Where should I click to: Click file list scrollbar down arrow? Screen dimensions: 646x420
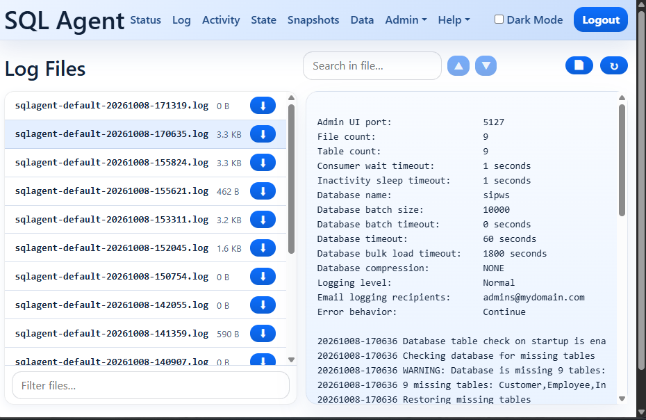[x=291, y=360]
